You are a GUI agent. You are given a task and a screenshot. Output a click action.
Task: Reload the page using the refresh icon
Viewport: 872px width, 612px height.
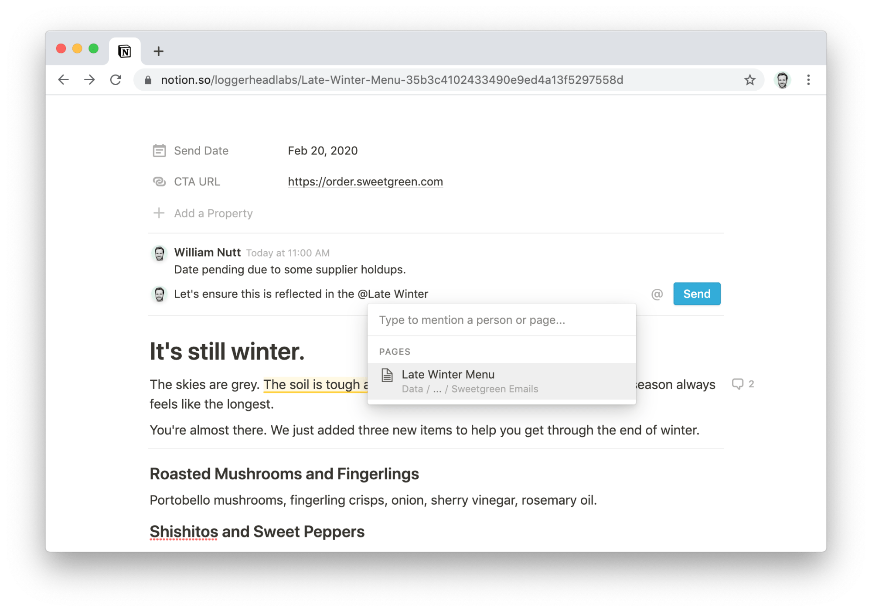(x=116, y=80)
